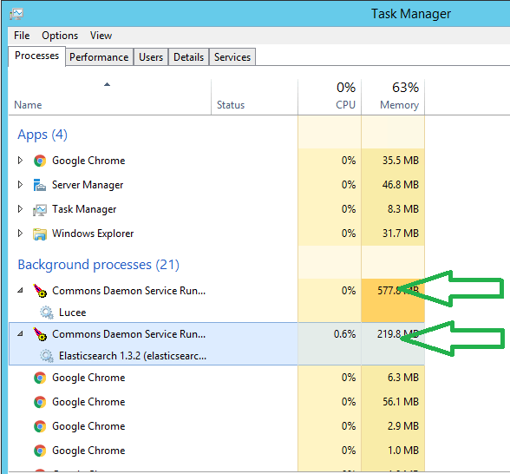Click the Chrome icon in the 1.0 MB row
510x474 pixels.
click(x=40, y=451)
